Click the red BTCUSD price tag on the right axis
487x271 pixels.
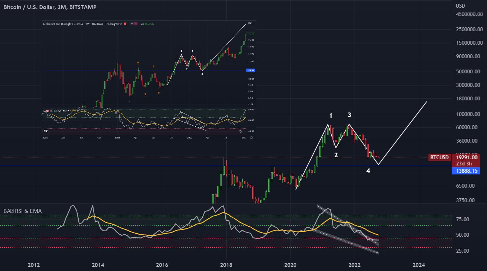point(439,157)
